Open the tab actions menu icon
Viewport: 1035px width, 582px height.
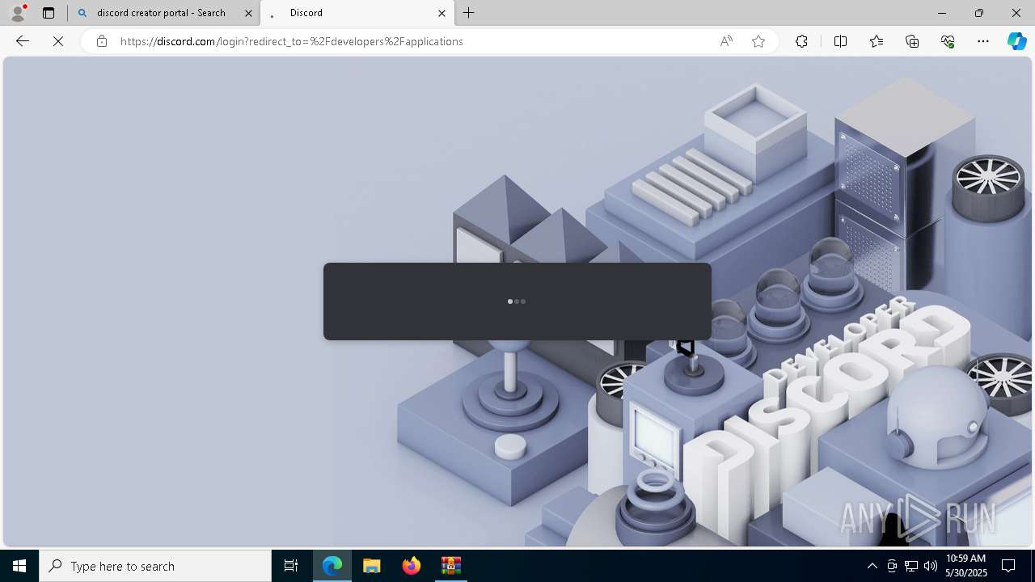(x=49, y=13)
